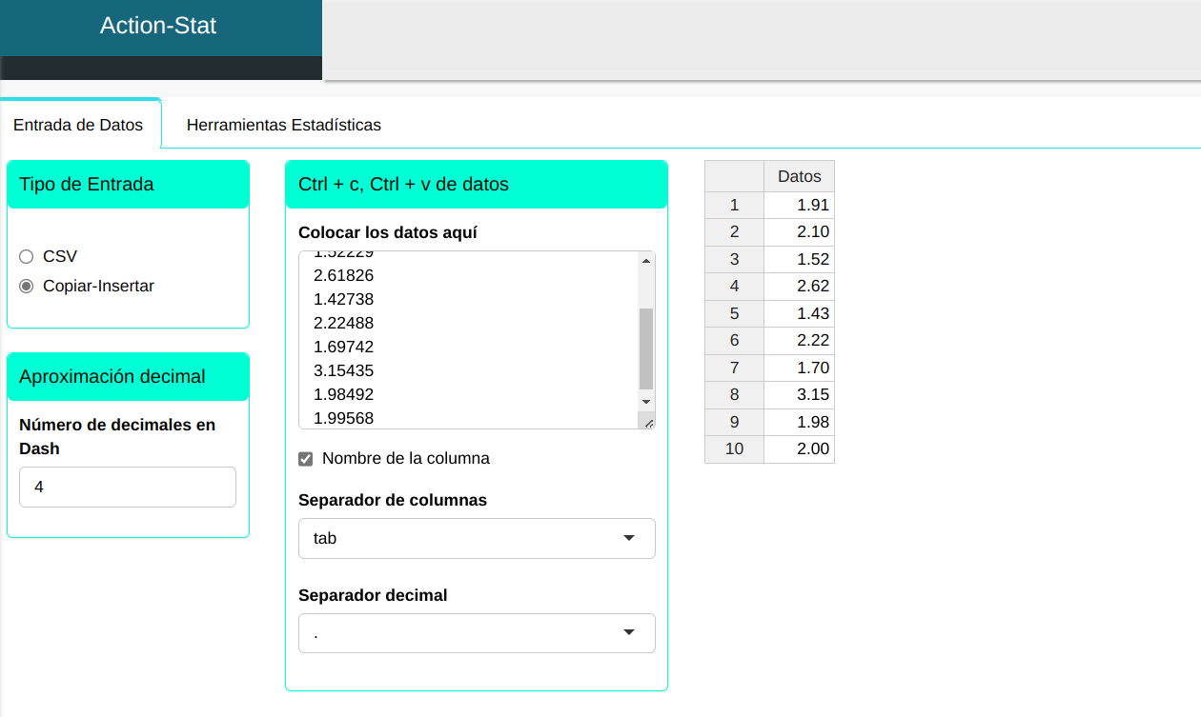Click the Número de decimales input field
1201x717 pixels.
(127, 487)
